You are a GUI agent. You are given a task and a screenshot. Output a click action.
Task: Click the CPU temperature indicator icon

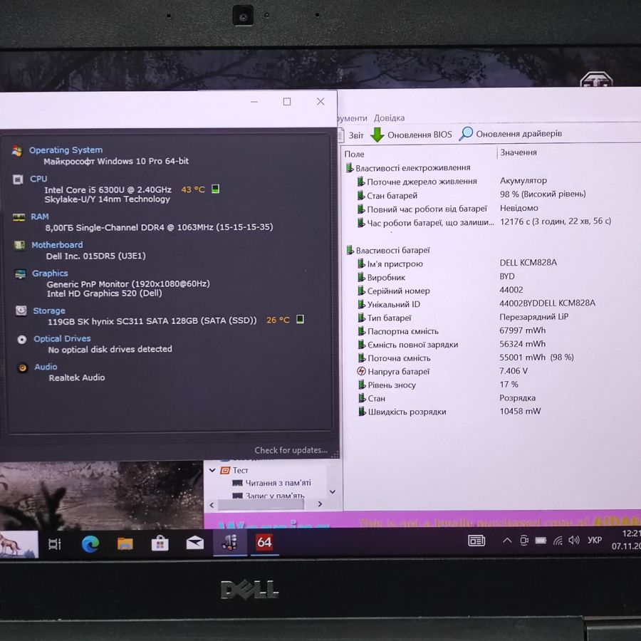pyautogui.click(x=215, y=189)
